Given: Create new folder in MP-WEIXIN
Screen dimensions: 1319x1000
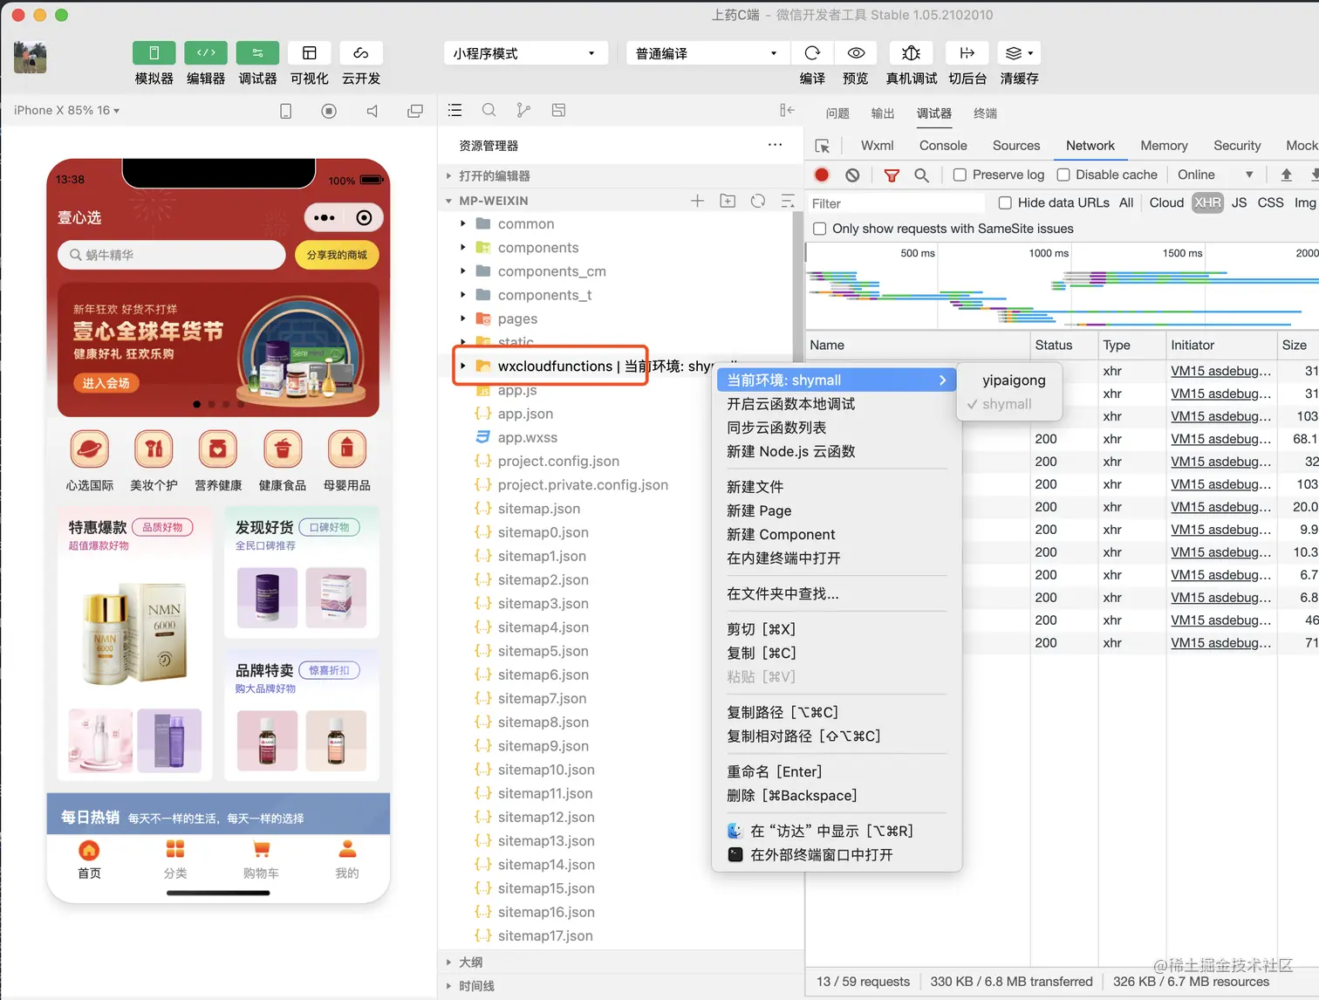Looking at the screenshot, I should click(x=728, y=201).
